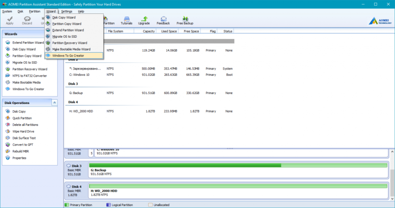Sort the list by the Capacity column header
The height and width of the screenshot is (208, 395).
[x=149, y=31]
